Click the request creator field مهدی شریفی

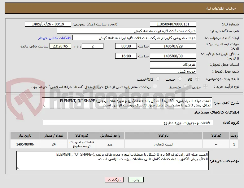coord(134,38)
